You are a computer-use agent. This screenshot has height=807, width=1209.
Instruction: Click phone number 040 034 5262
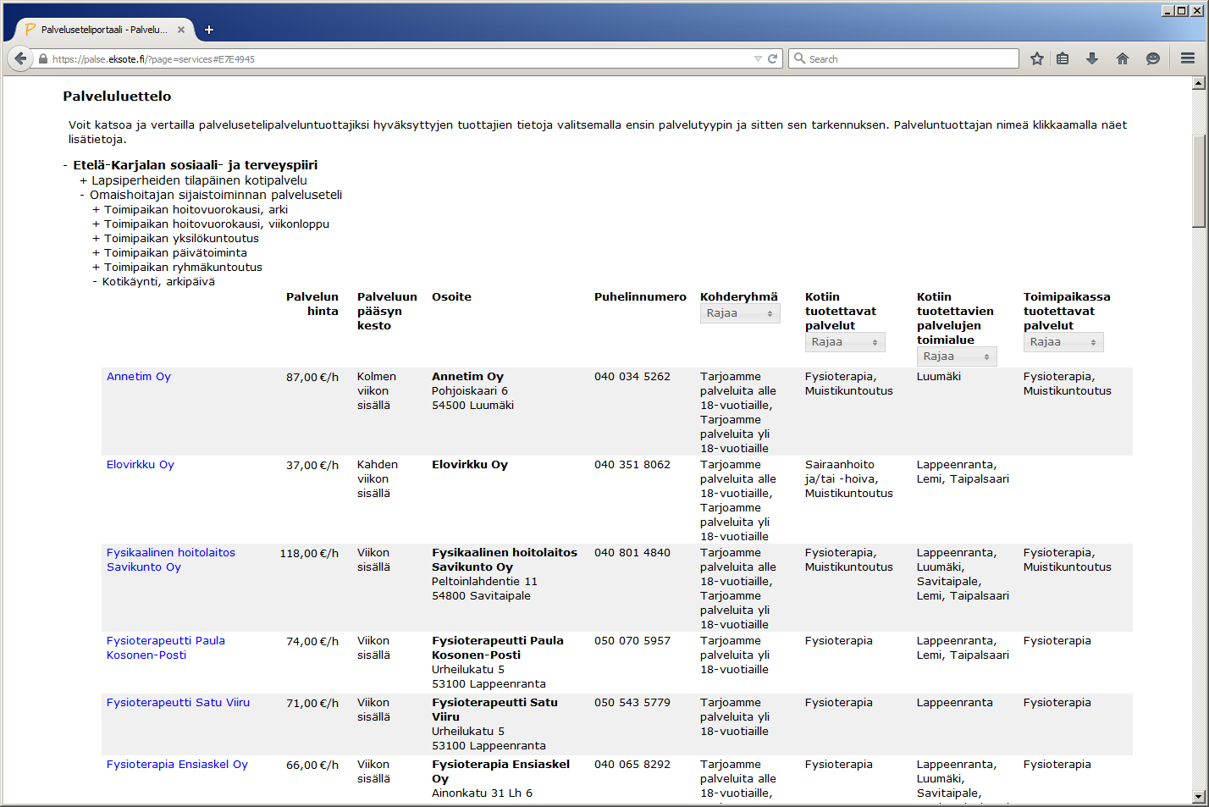[x=632, y=377]
